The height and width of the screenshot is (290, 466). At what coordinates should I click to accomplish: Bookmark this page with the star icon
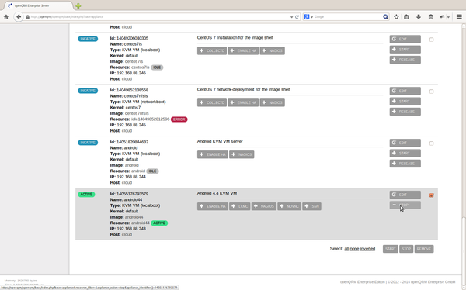tap(396, 17)
